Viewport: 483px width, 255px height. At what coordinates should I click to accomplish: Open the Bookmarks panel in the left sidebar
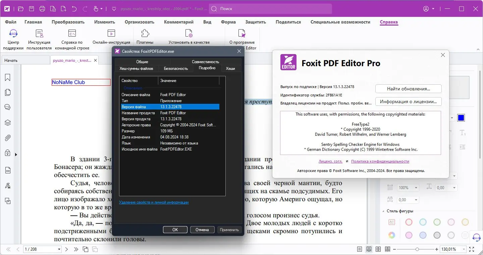coord(7,77)
